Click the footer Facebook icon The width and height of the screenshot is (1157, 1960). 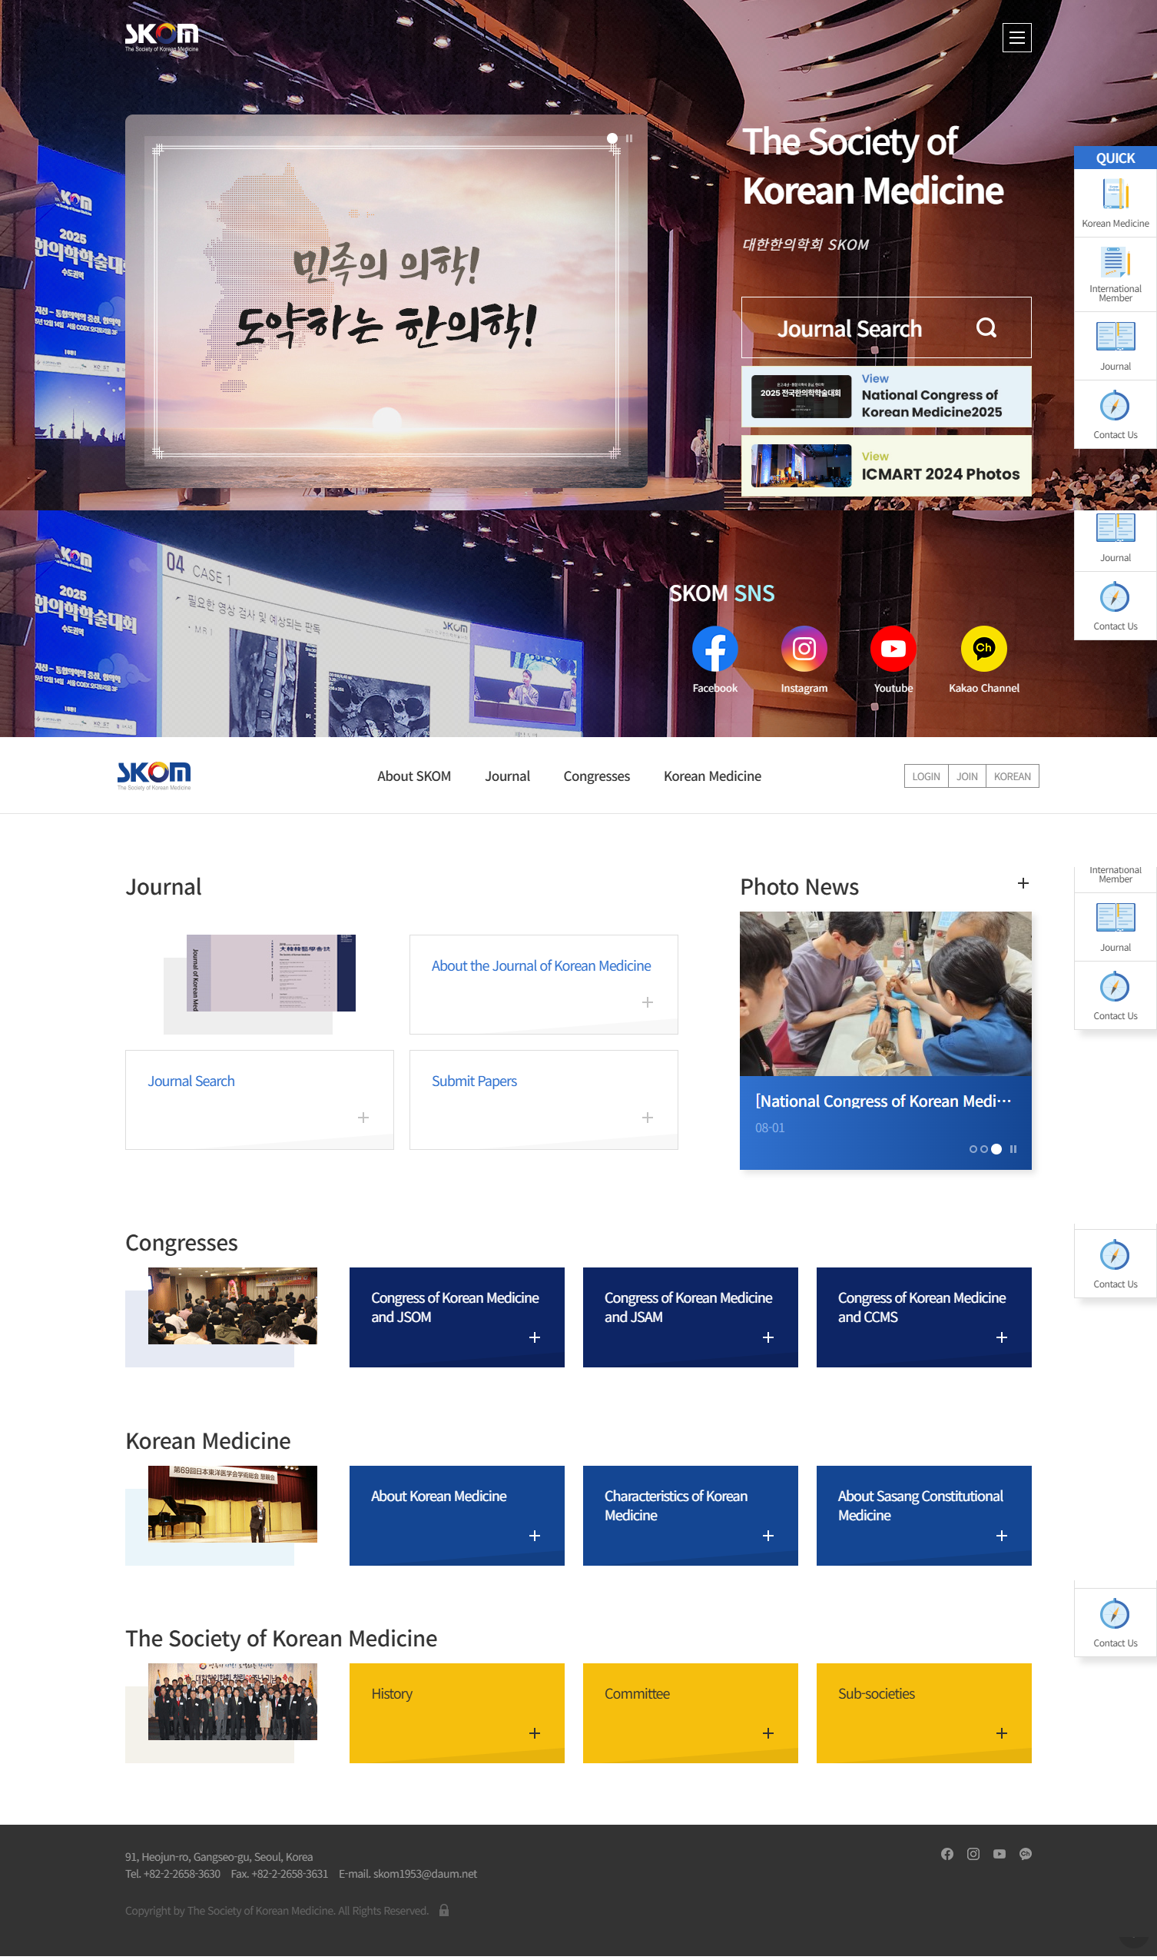[x=946, y=1853]
